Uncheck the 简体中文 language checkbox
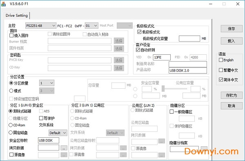Viewport: 245px width, 161px height. pyautogui.click(x=221, y=80)
